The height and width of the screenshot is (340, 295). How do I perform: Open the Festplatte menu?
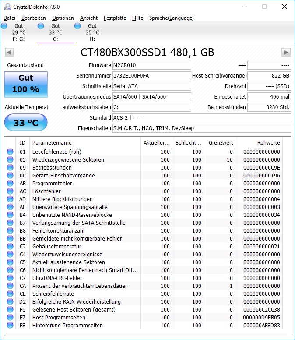[x=115, y=18]
